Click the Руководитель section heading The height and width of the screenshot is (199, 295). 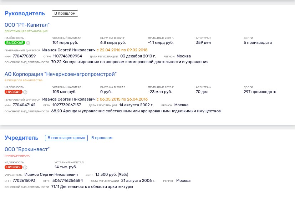click(25, 14)
